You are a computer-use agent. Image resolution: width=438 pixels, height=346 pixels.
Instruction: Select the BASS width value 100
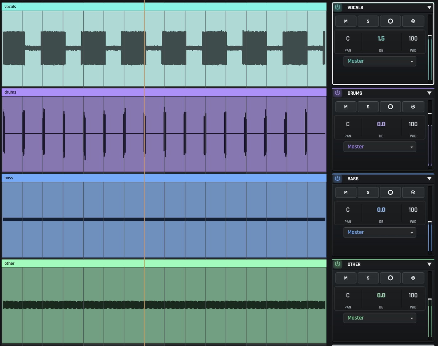(x=413, y=210)
